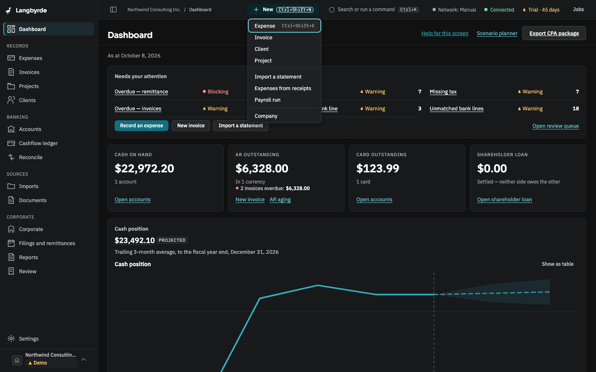
Task: Choose Client in the New menu
Action: pos(284,49)
